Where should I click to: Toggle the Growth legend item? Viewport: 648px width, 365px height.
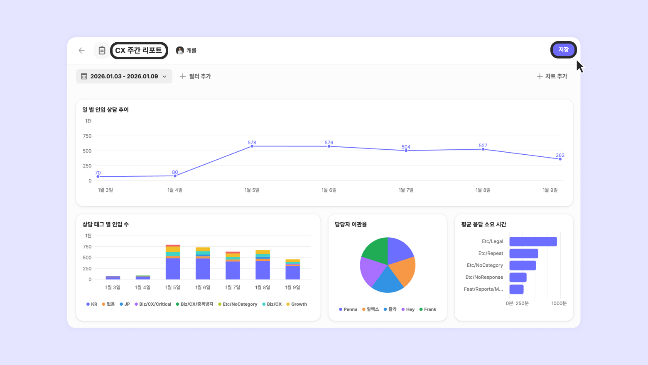pyautogui.click(x=297, y=304)
